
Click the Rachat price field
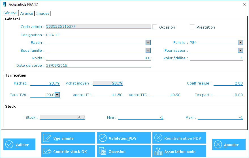45,83
